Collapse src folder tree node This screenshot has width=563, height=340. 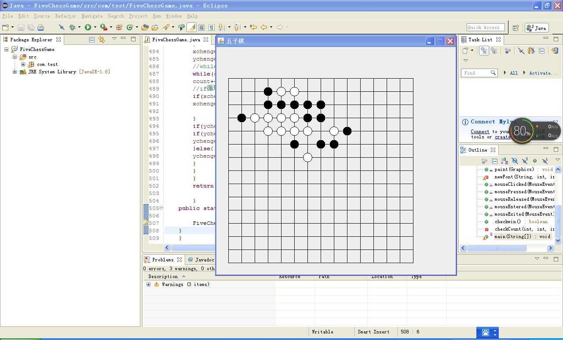(x=15, y=57)
